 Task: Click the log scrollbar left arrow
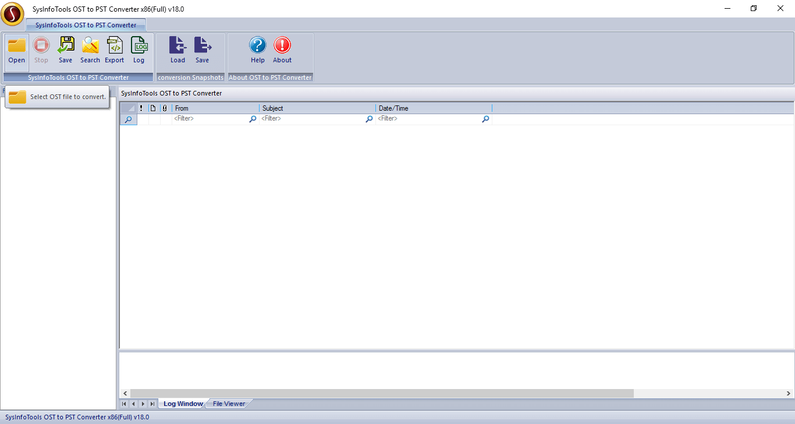pos(125,394)
